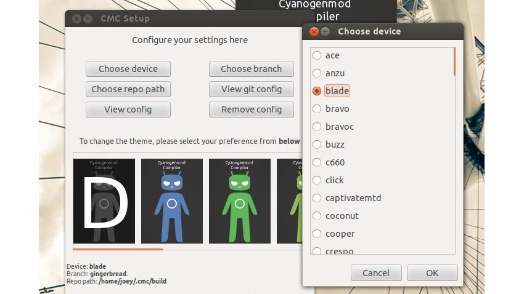Minimize the Choose device dialog

[325, 31]
